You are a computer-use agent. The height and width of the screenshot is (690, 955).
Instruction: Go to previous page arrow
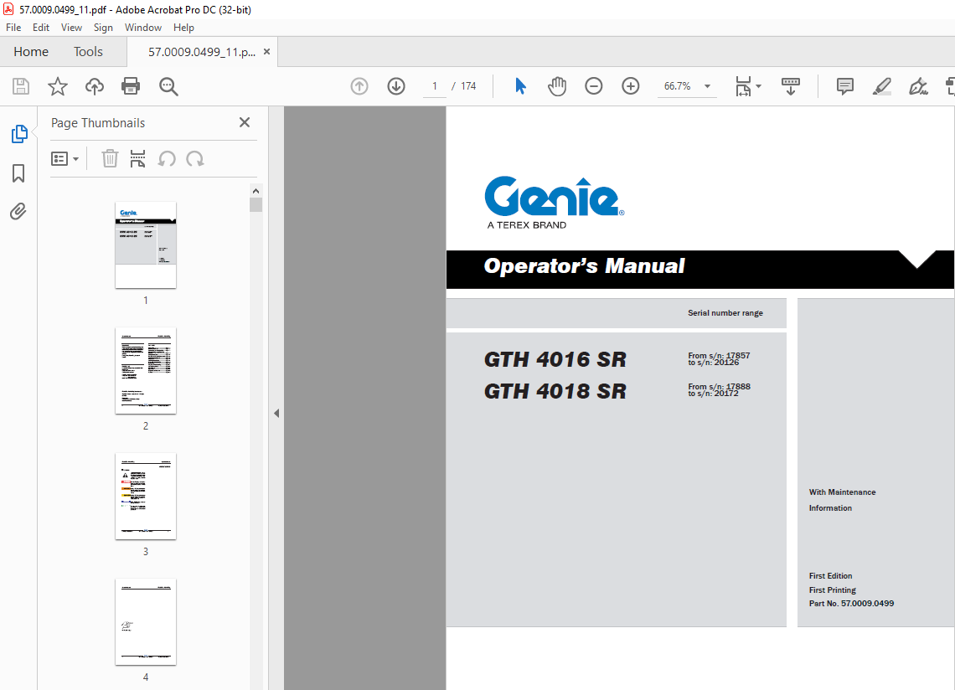point(359,86)
